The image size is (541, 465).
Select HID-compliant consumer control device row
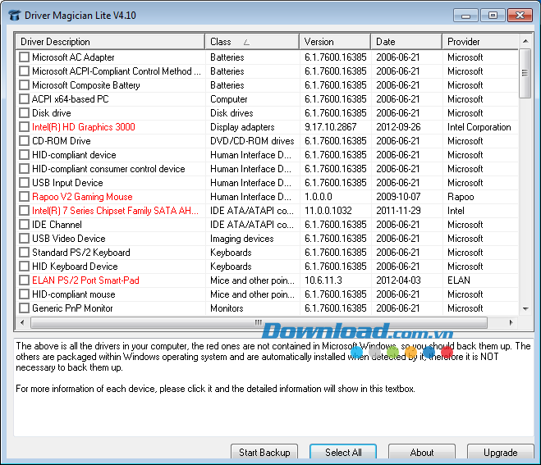point(108,169)
